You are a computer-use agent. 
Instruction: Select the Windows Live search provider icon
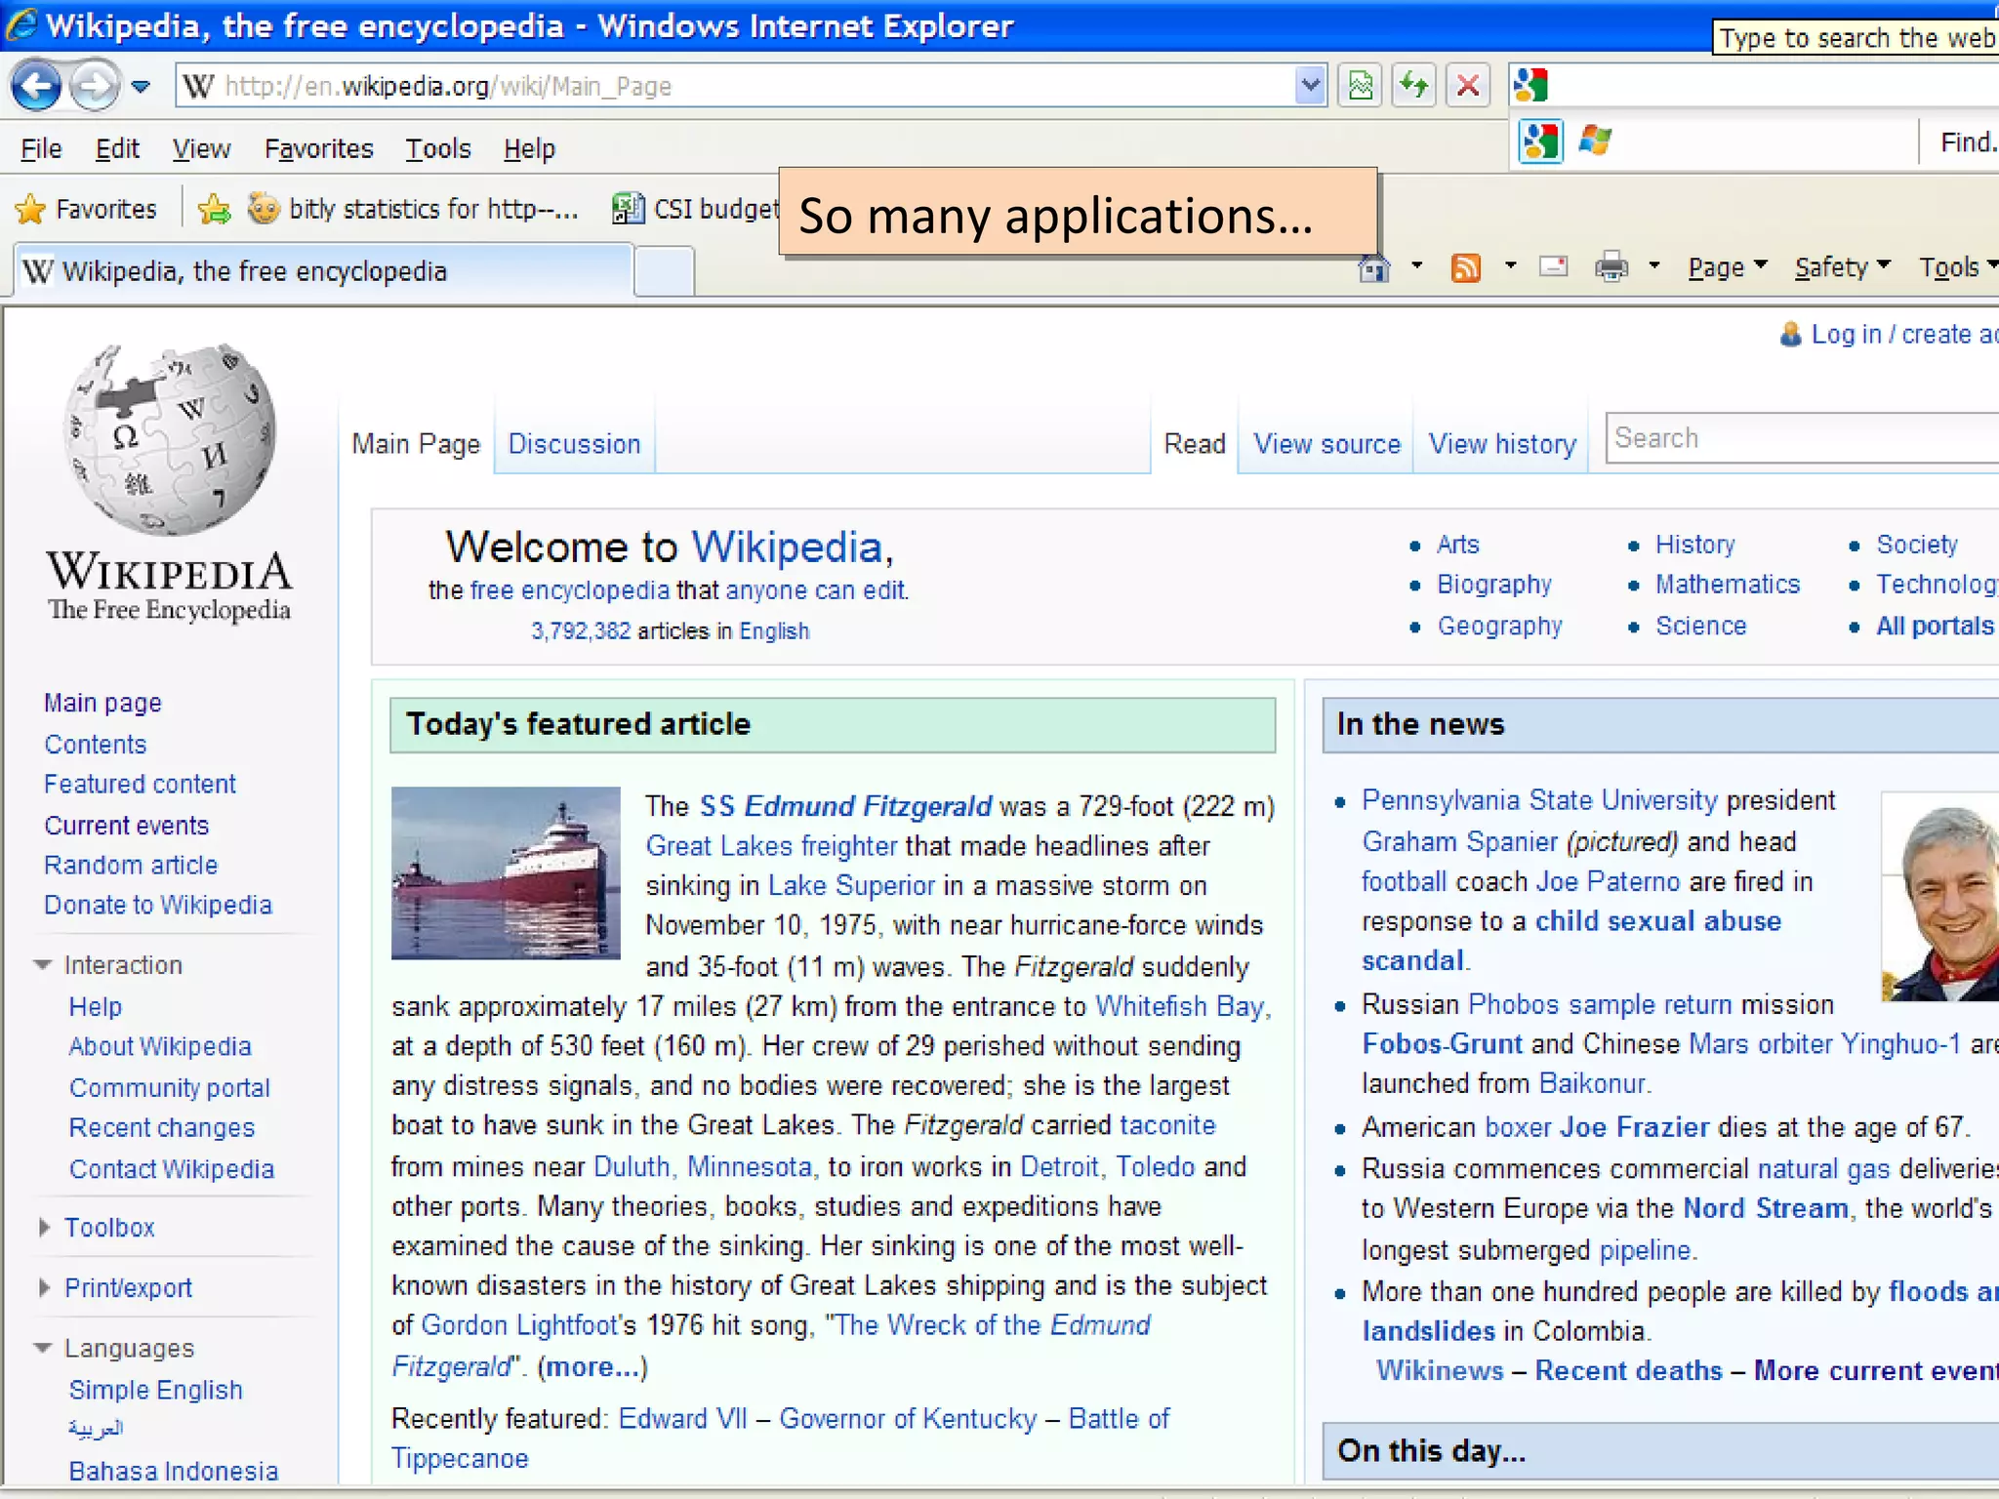tap(1595, 142)
